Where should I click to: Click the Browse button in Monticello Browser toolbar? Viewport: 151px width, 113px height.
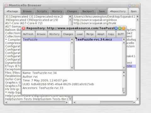(x=27, y=11)
